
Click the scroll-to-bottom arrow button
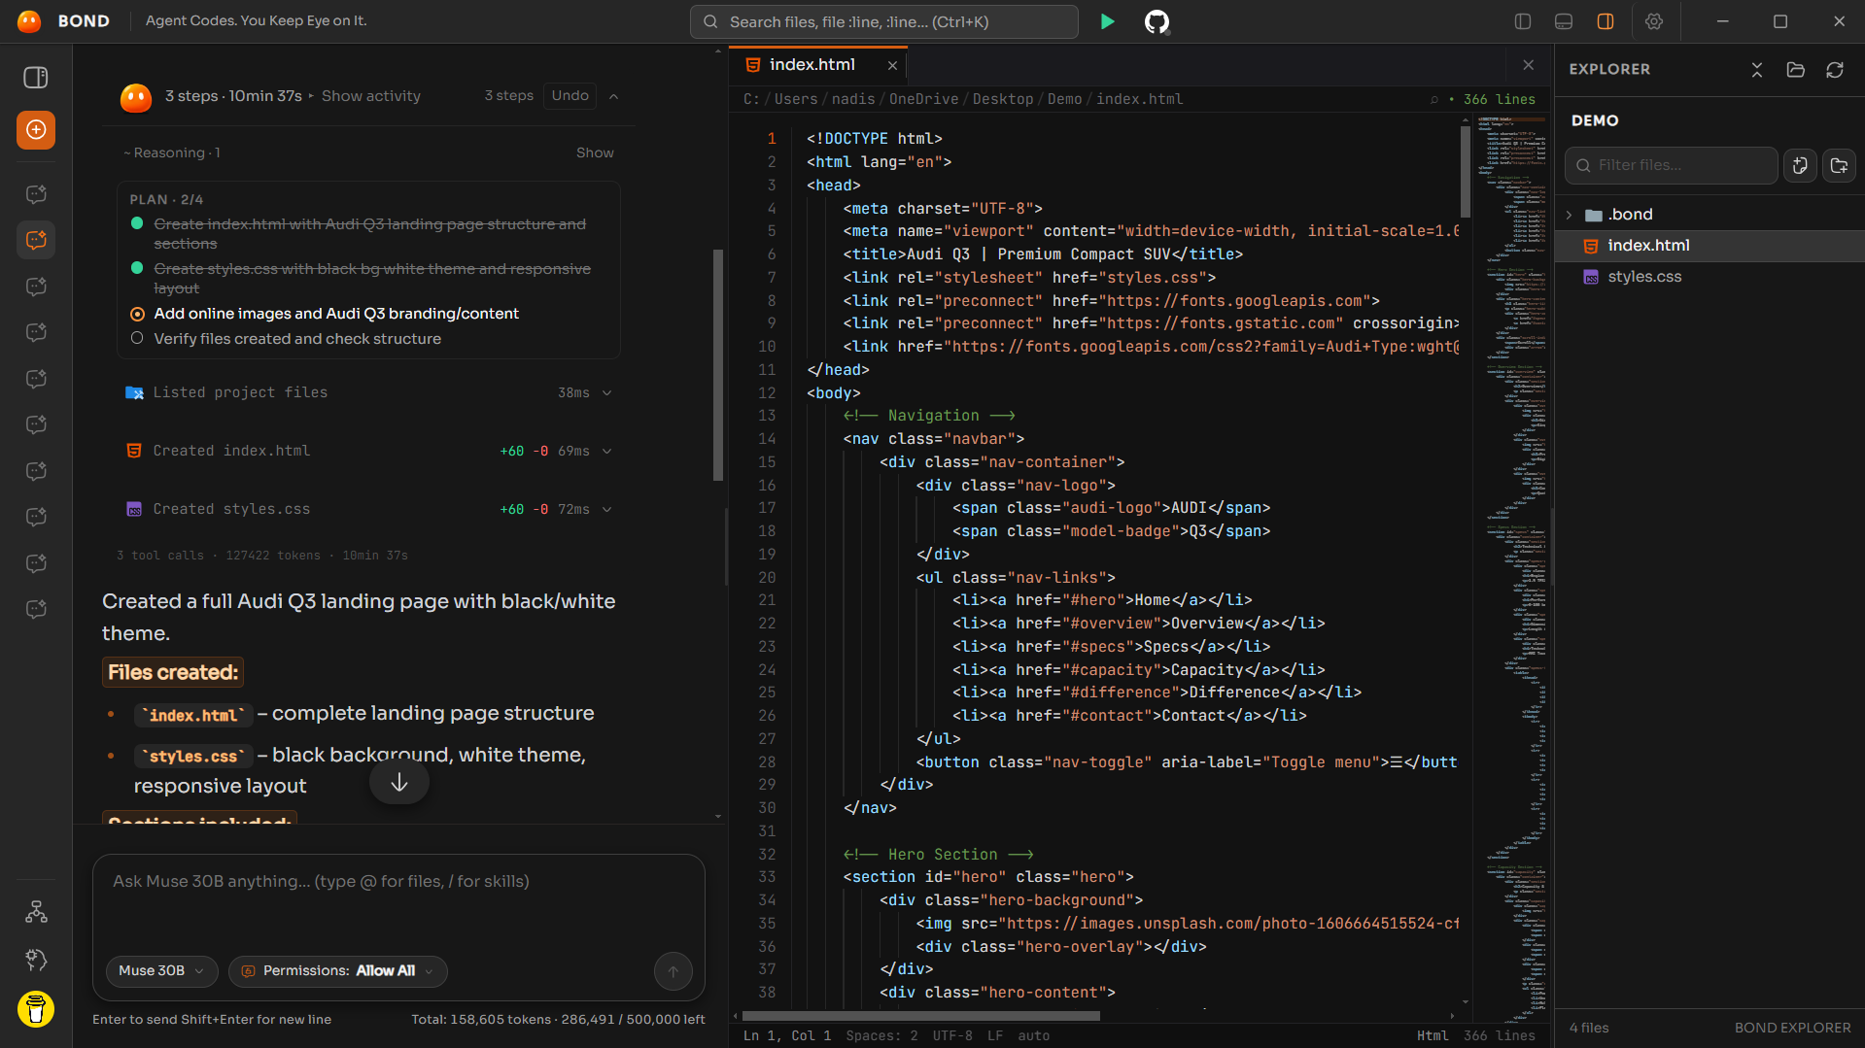(399, 783)
